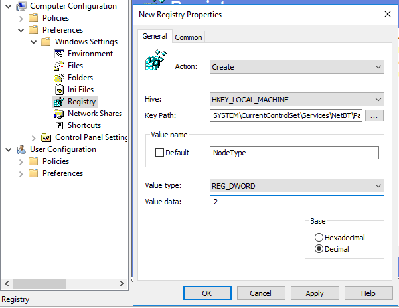Image resolution: width=399 pixels, height=308 pixels.
Task: Select the Files tree label
Action: 75,66
